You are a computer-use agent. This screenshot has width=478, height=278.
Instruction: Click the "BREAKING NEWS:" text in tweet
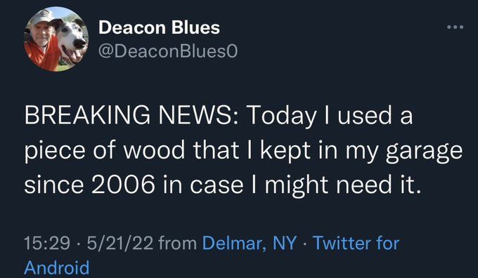(131, 116)
